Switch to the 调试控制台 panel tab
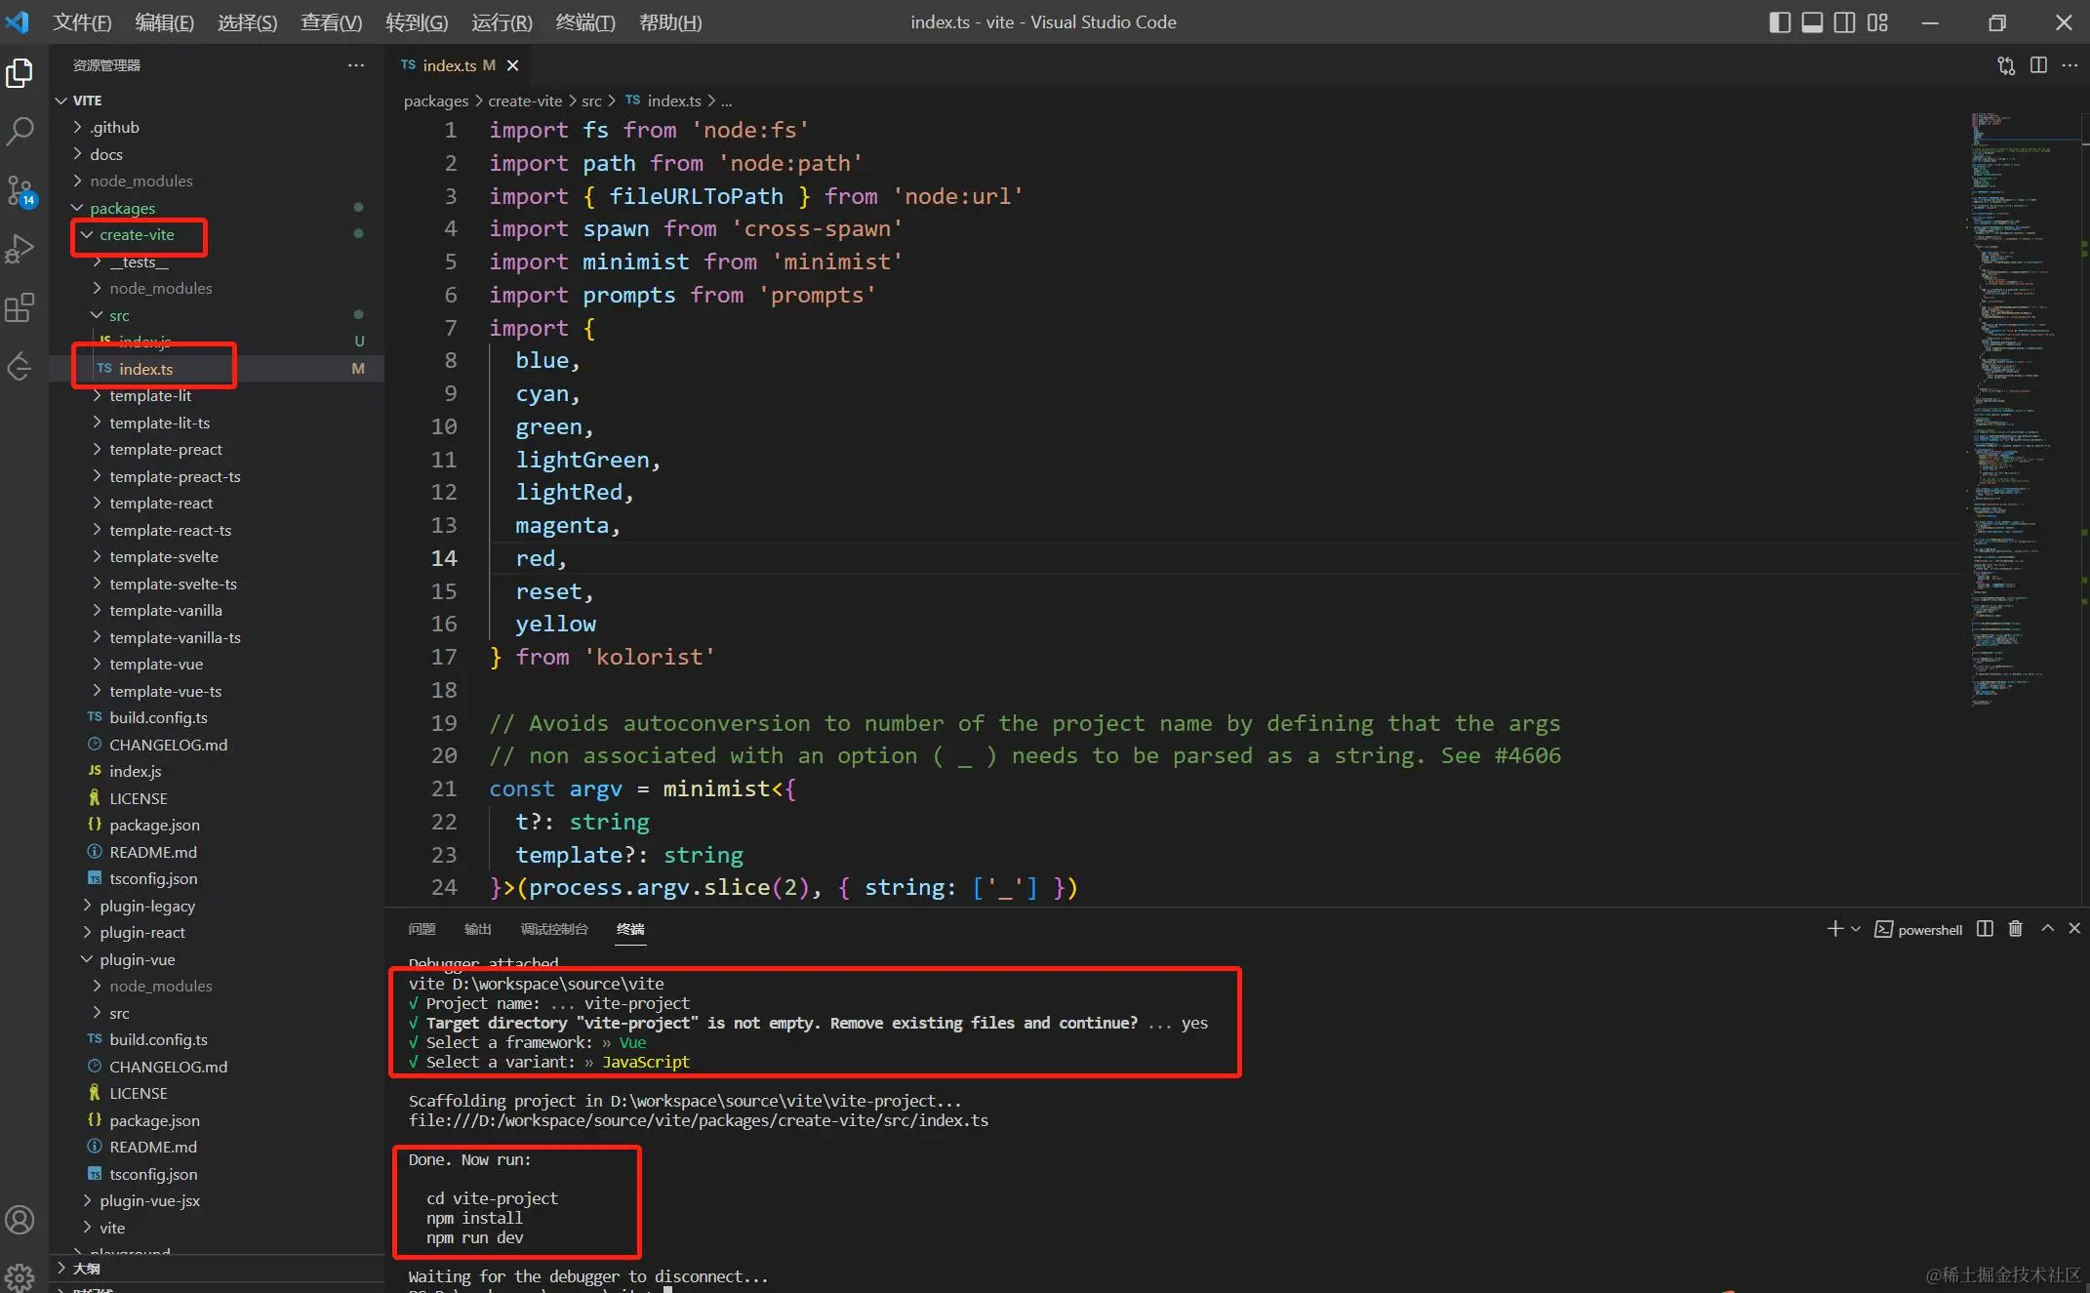 tap(553, 929)
